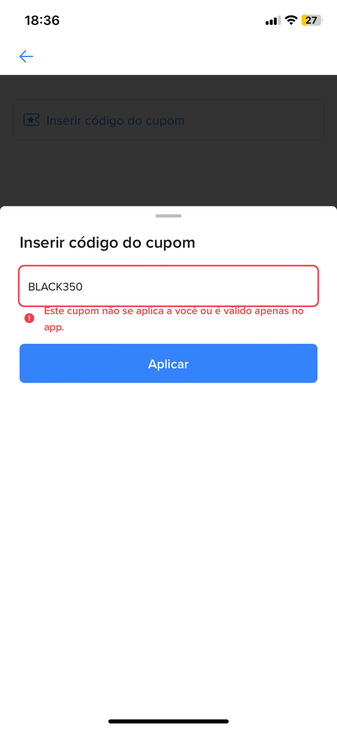Click empty space after BLACK350 inside input

coord(200,286)
